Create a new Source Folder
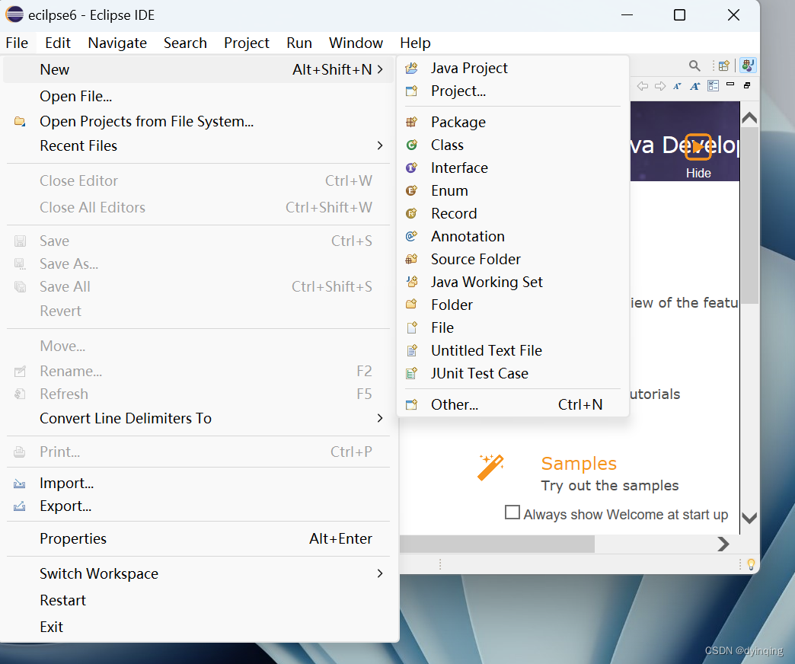Screen dimensions: 795x664 (x=512, y=259)
